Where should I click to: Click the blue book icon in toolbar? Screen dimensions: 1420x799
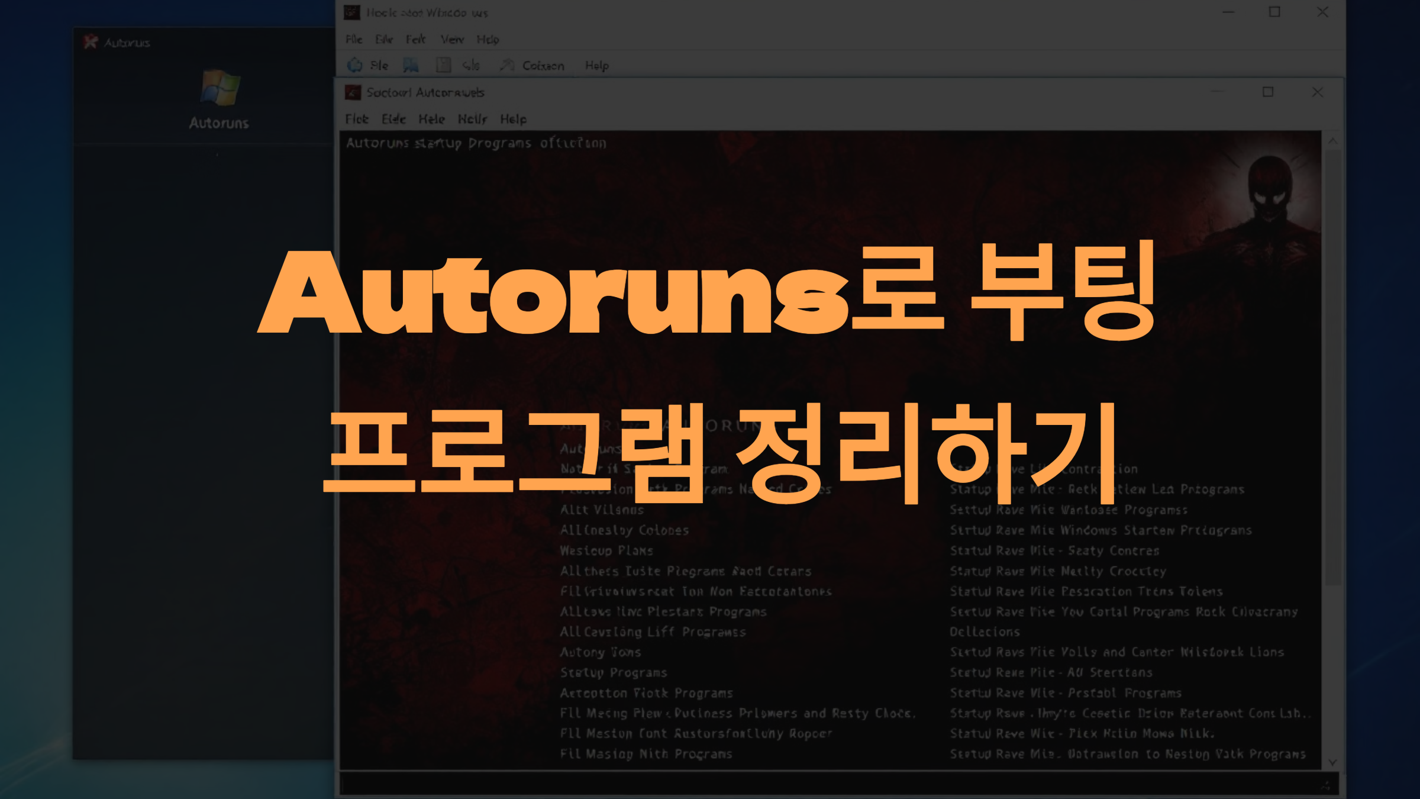pyautogui.click(x=411, y=65)
